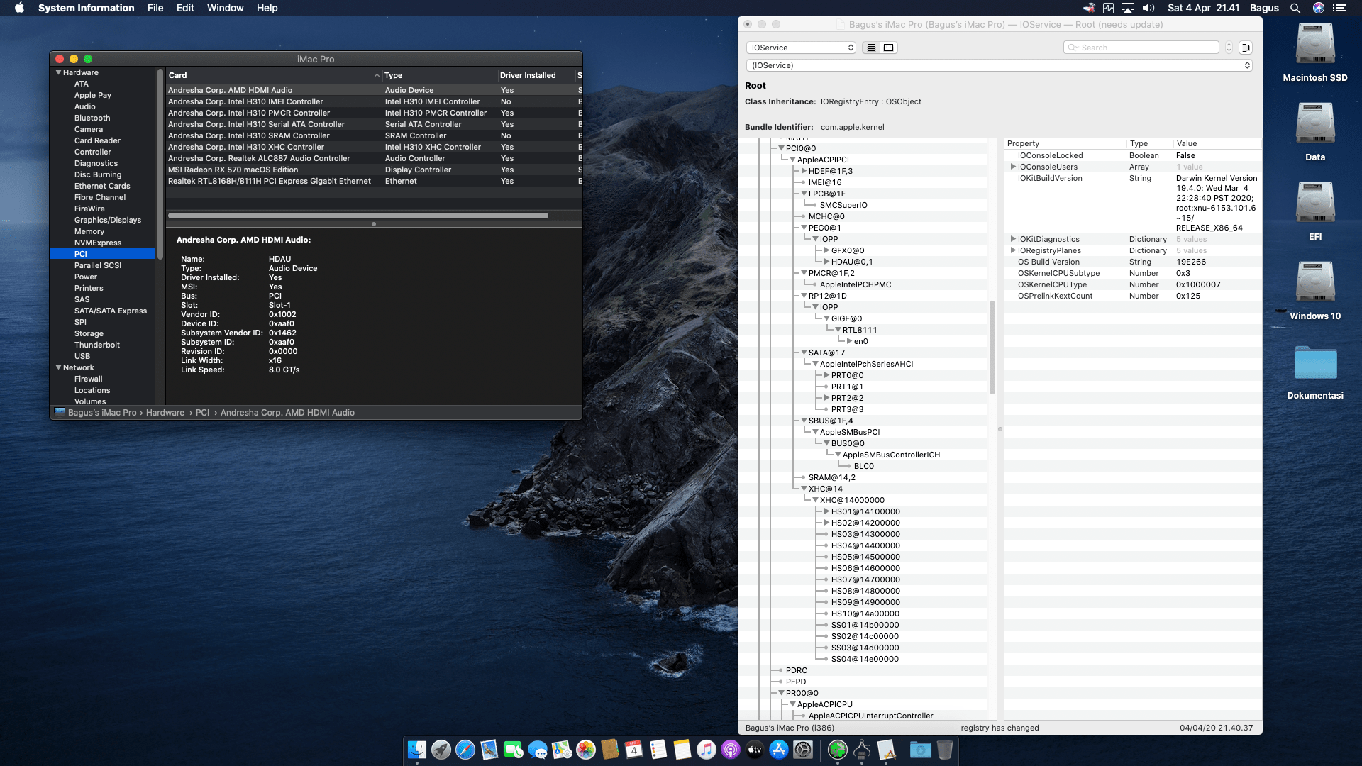Open the IOService plane dropdown
The width and height of the screenshot is (1362, 766).
(801, 48)
